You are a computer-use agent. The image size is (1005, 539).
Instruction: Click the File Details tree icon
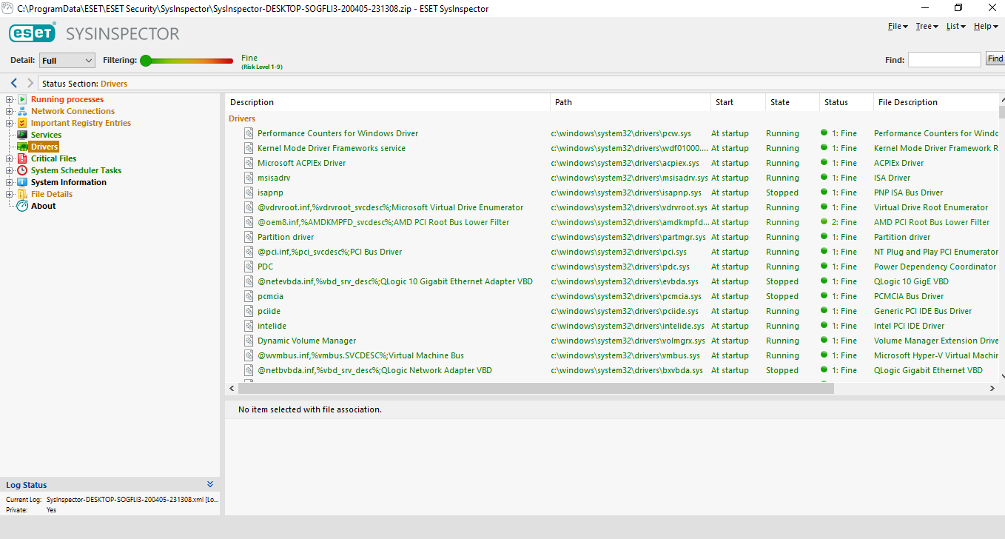pos(22,194)
